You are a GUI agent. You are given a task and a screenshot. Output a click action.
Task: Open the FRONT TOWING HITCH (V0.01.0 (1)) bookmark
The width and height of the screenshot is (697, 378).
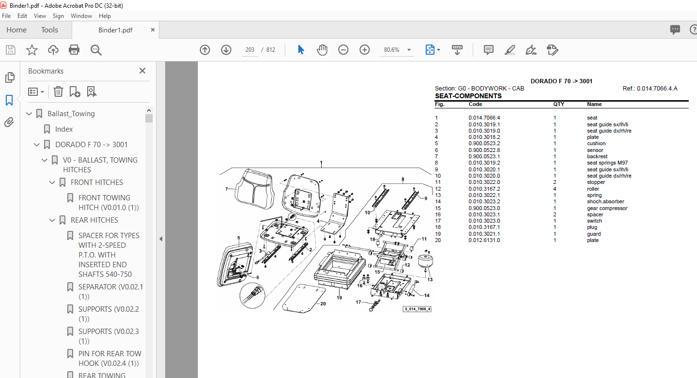click(x=108, y=203)
